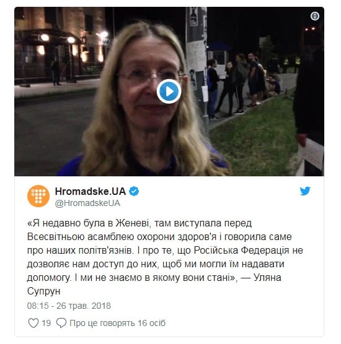The image size is (341, 344).
Task: Click the name Уляна Супрун in tweet
Action: [154, 285]
